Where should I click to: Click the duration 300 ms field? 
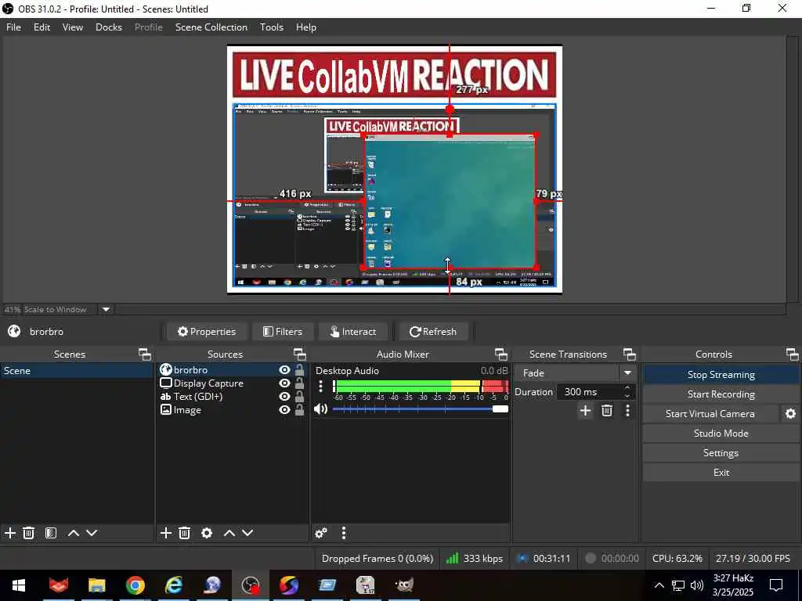pos(588,392)
